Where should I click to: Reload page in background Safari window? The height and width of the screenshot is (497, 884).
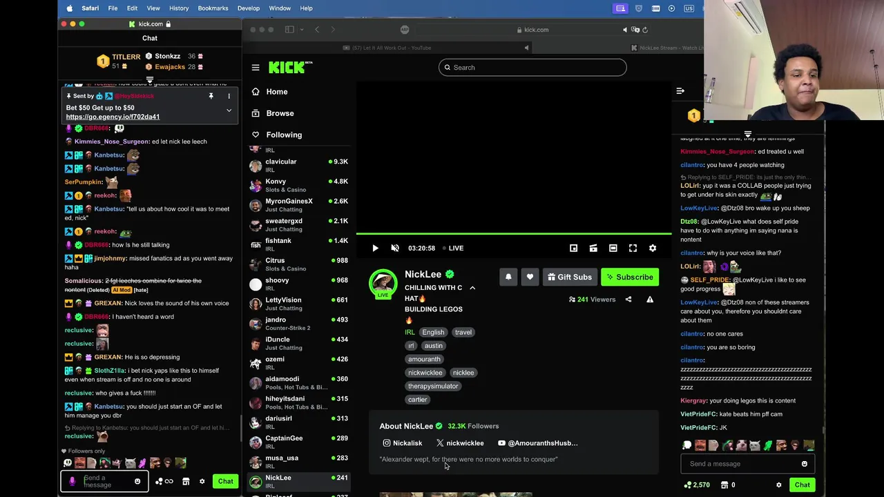pos(645,30)
